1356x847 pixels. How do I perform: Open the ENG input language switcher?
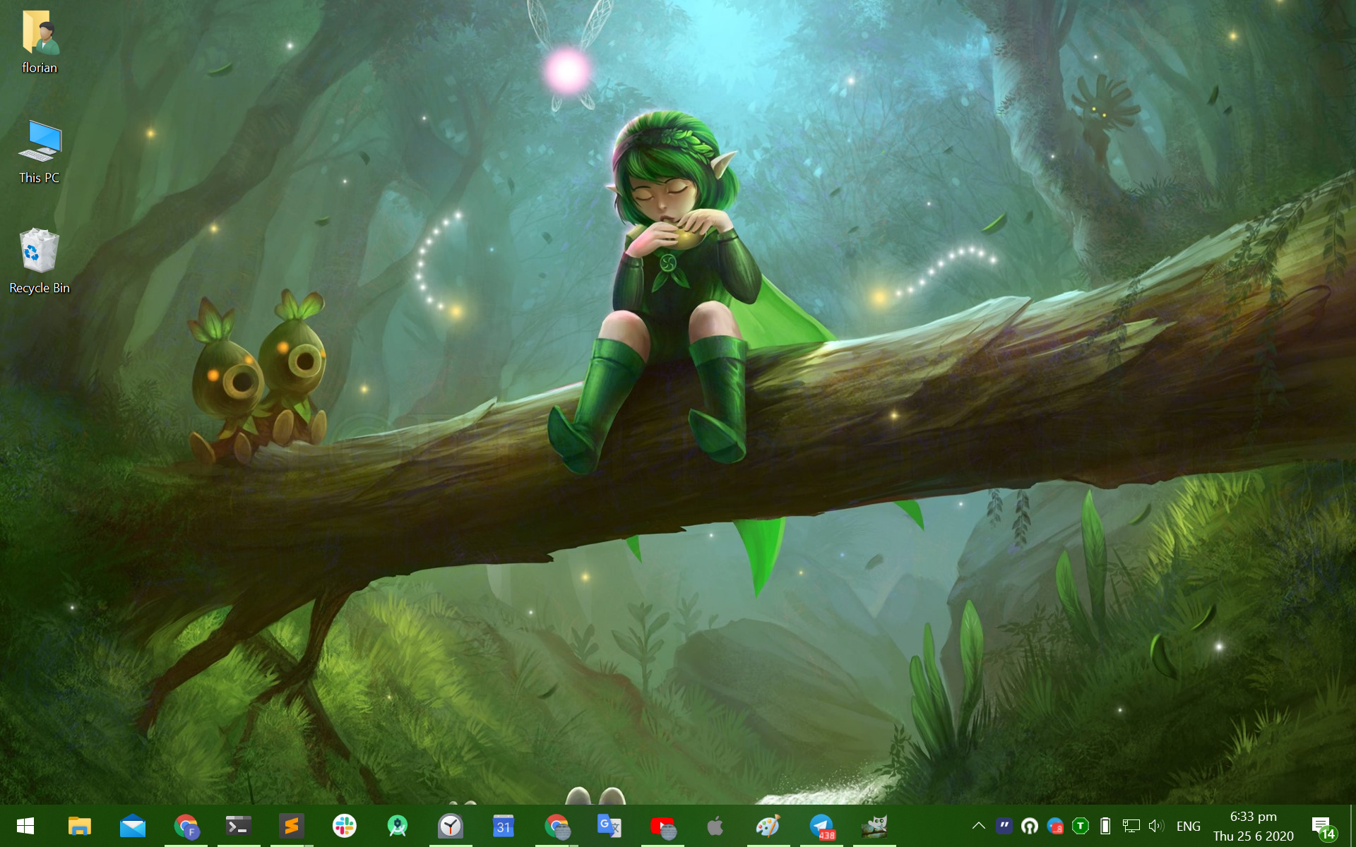coord(1188,826)
